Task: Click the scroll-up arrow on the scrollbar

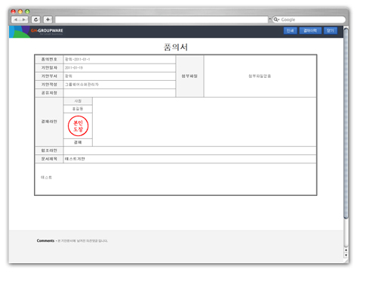Action: (x=346, y=250)
